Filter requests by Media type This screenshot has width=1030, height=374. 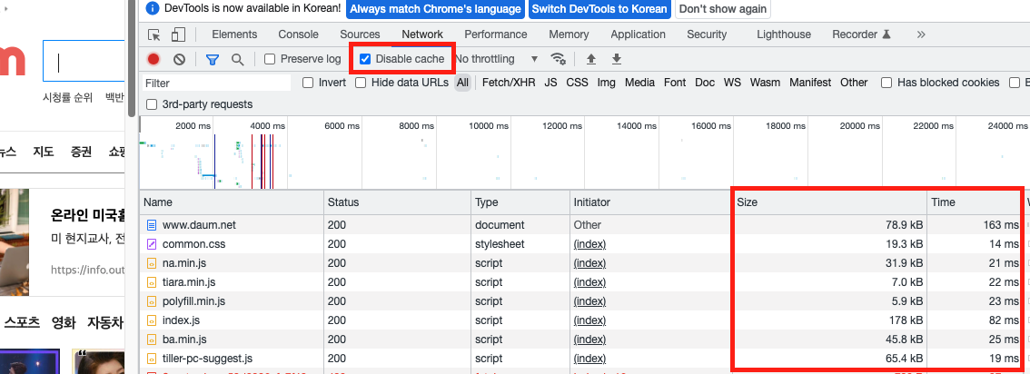click(x=639, y=83)
